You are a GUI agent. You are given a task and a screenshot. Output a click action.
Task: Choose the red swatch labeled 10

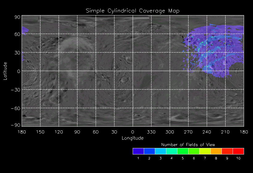point(238,151)
